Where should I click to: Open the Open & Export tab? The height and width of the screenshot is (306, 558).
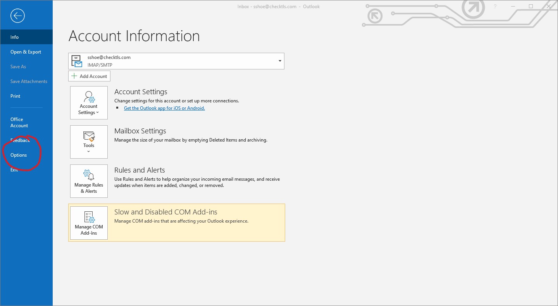tap(26, 52)
